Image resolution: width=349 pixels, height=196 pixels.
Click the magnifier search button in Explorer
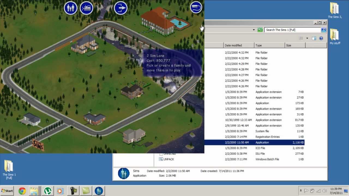[x=324, y=30]
